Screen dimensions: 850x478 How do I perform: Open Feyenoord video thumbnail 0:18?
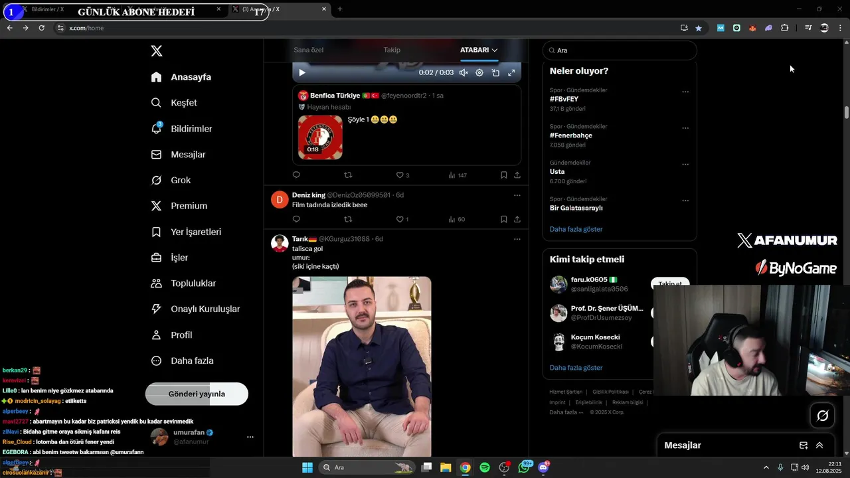[320, 137]
